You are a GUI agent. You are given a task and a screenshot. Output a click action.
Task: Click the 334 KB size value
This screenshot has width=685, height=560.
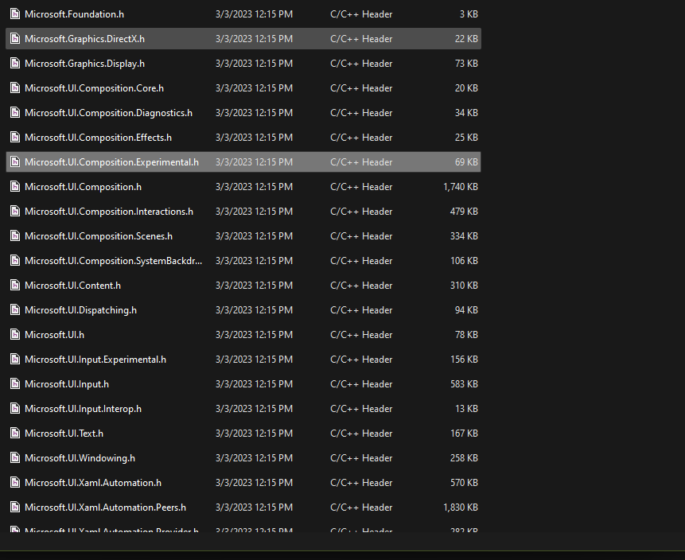464,236
